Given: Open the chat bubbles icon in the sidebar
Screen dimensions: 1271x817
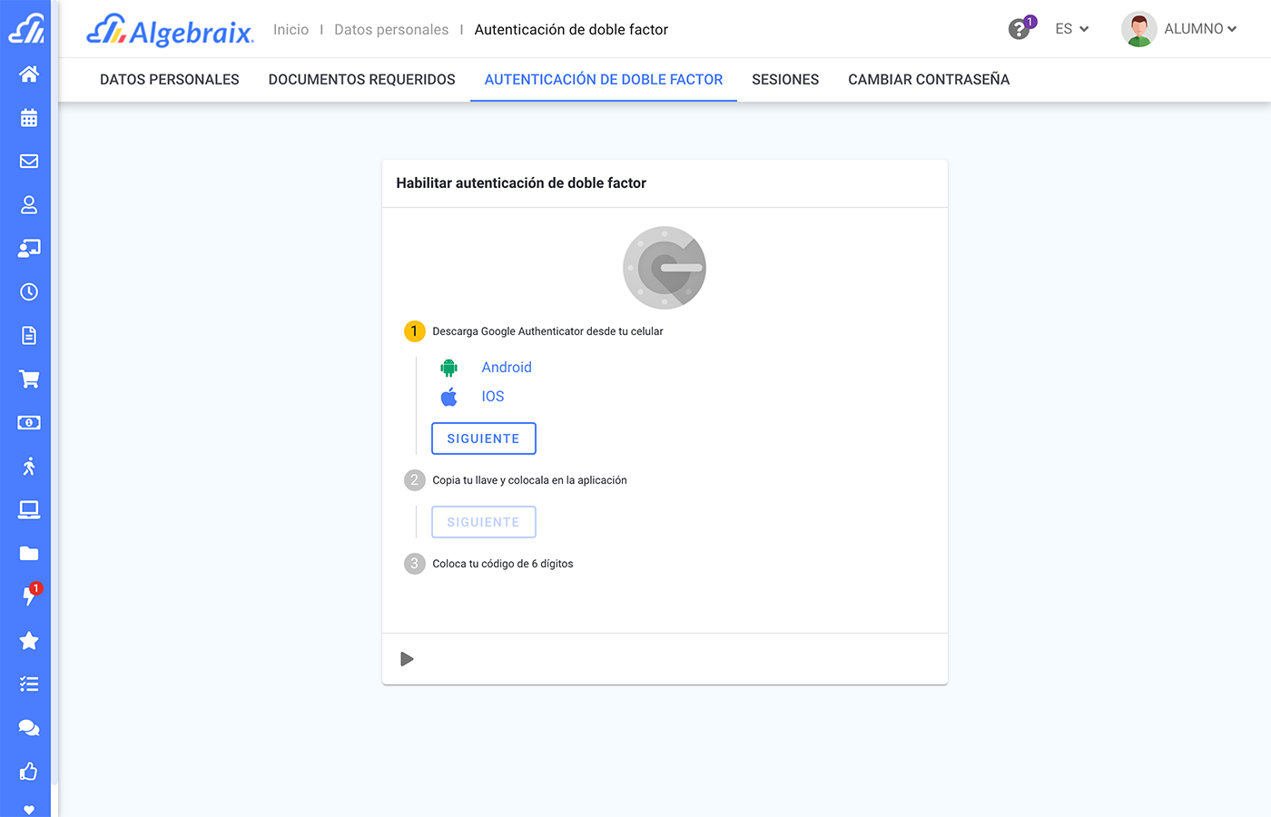Looking at the screenshot, I should [x=27, y=727].
